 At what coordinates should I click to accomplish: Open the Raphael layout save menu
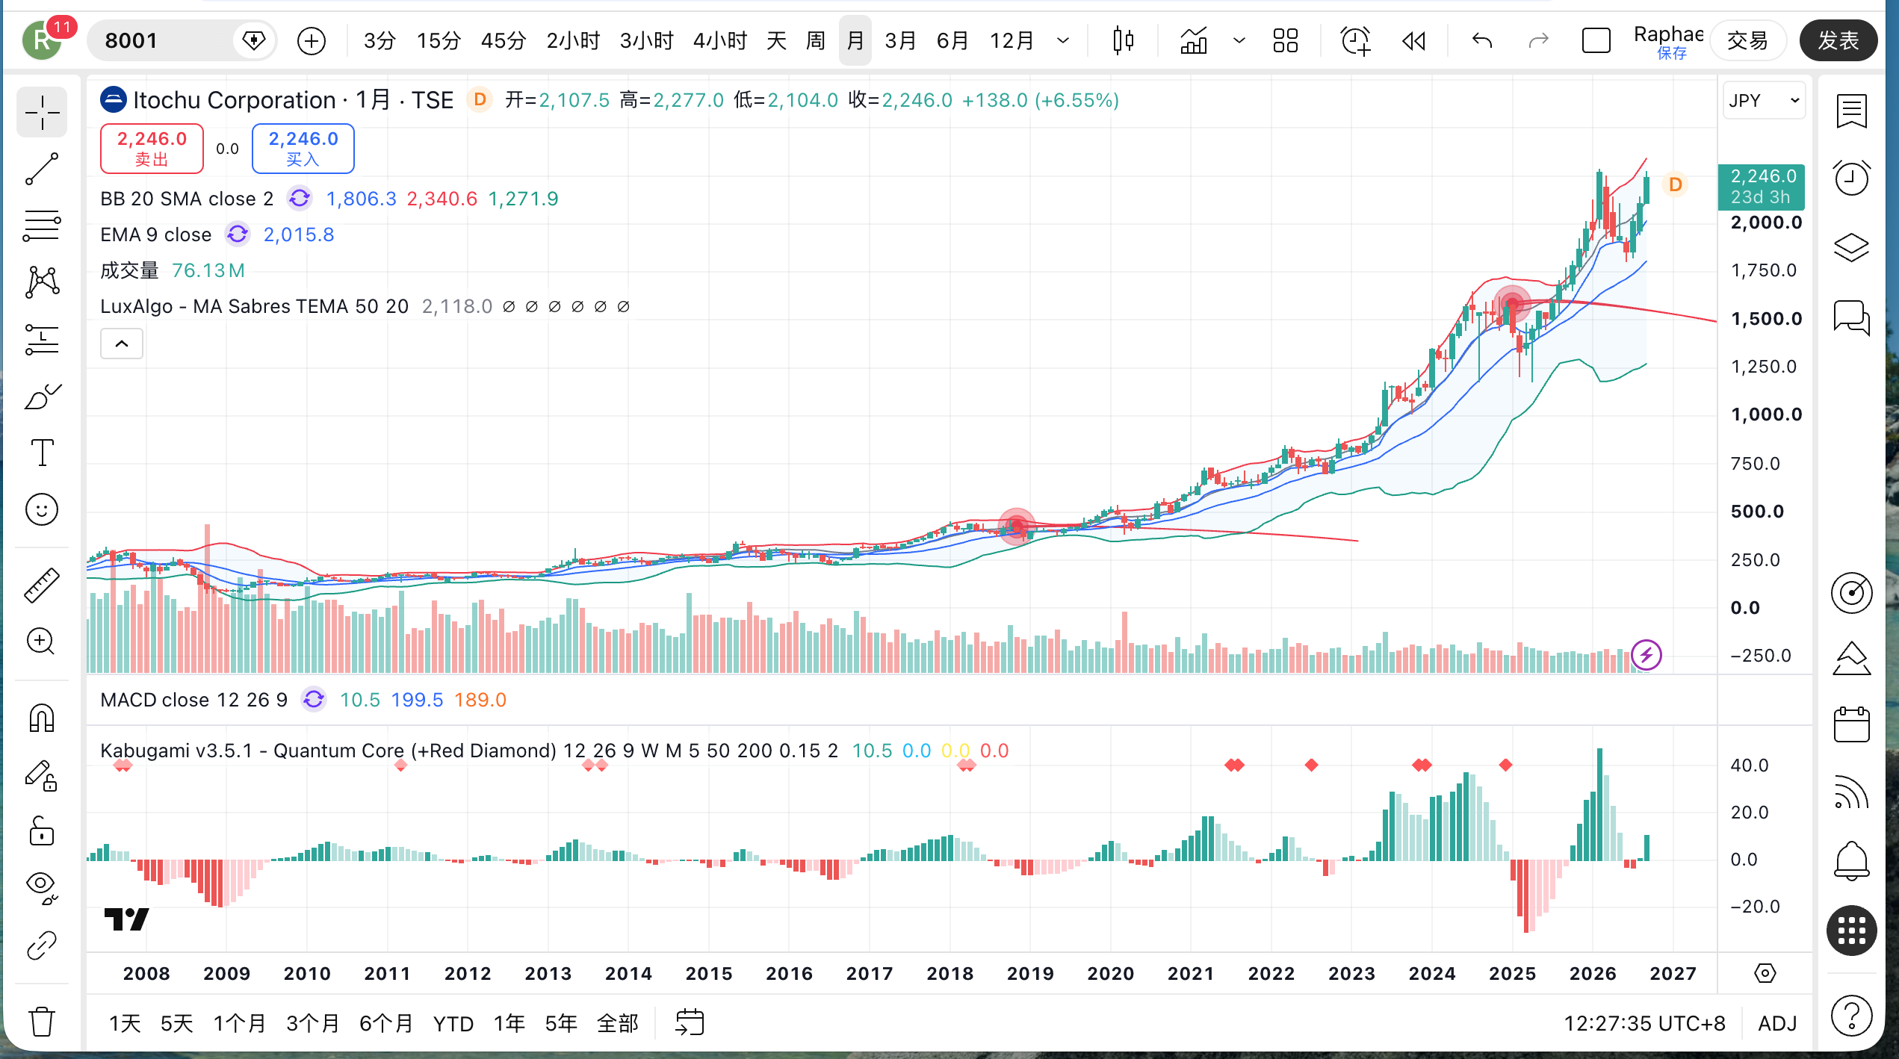1669,42
